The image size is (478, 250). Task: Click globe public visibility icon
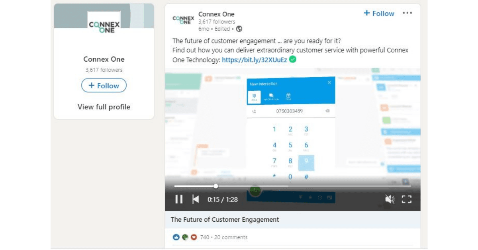[x=239, y=29]
